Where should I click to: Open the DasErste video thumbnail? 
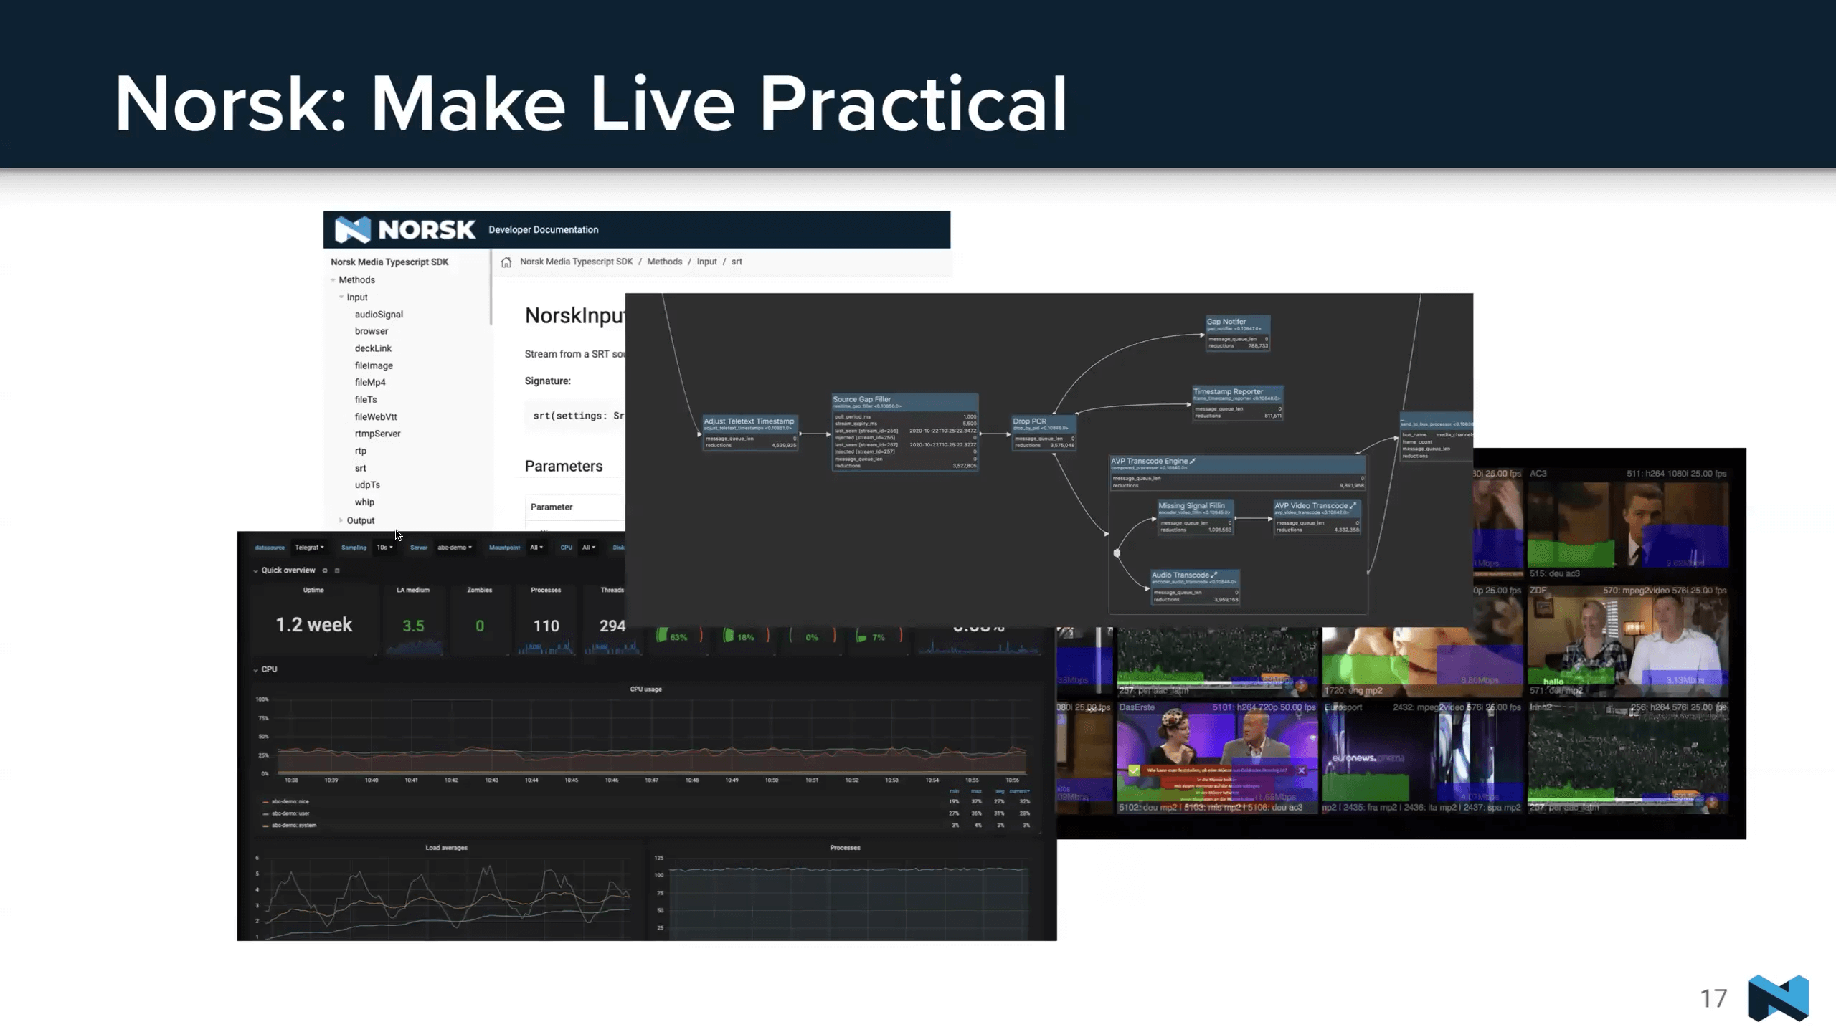1217,757
